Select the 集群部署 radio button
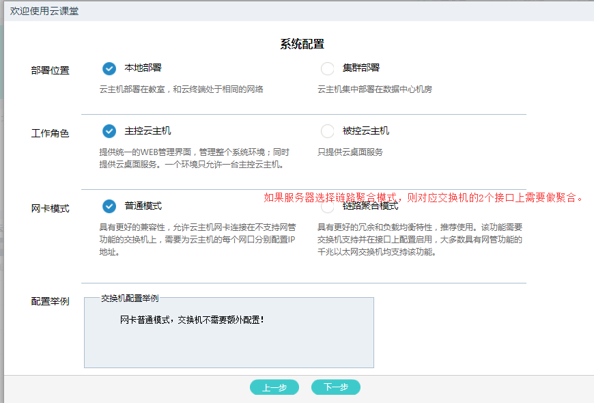The height and width of the screenshot is (403, 594). click(x=328, y=68)
